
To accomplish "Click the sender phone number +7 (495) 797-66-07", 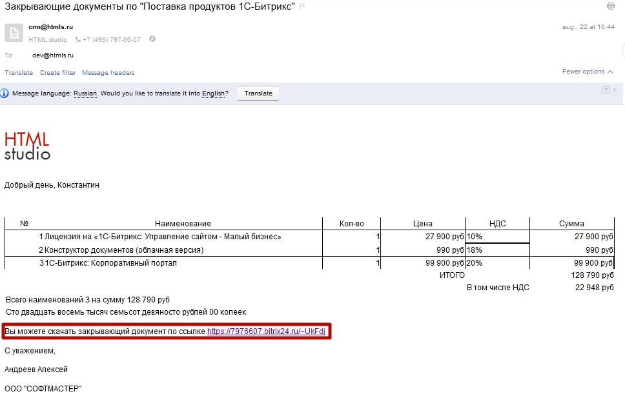I will pos(111,40).
